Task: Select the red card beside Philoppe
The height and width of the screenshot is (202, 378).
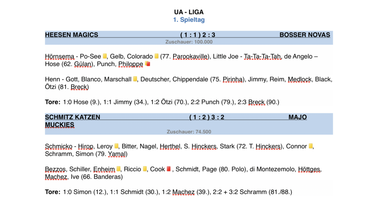Action: (148, 64)
